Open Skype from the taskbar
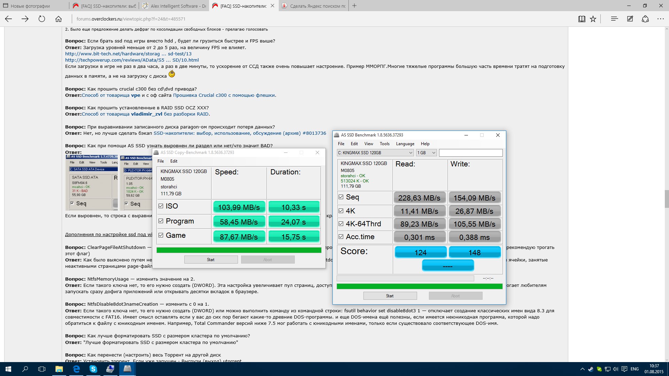Image resolution: width=669 pixels, height=376 pixels. click(93, 369)
